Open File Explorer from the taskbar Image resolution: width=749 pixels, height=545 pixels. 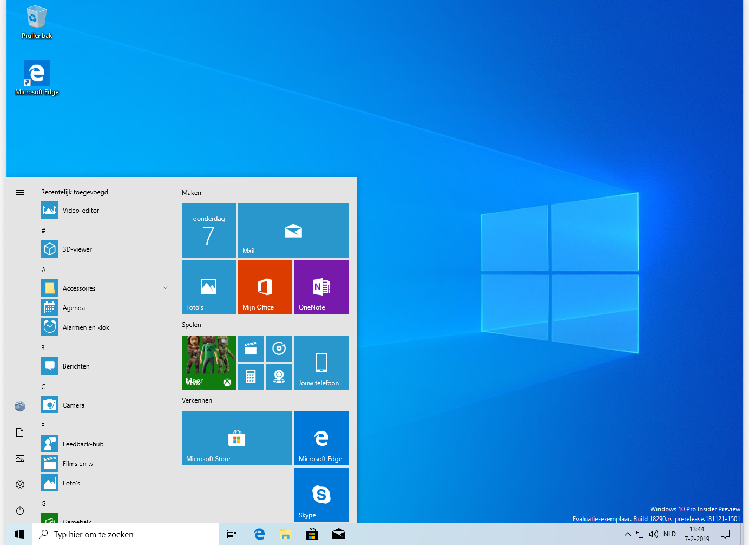[285, 534]
